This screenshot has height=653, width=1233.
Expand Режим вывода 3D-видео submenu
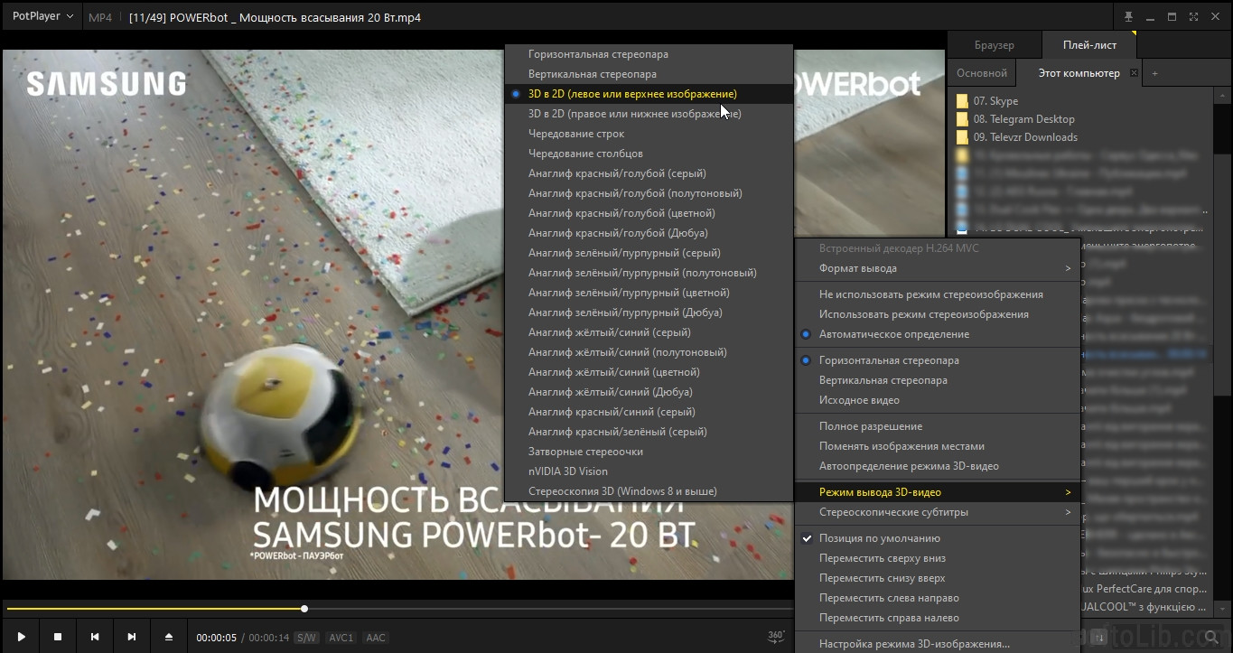tap(938, 492)
